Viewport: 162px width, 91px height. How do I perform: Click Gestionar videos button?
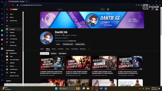(80, 44)
